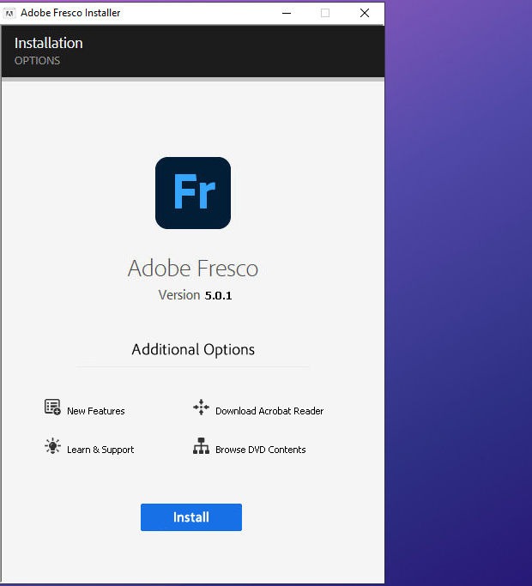The image size is (532, 586).
Task: Open the Learn & Support text link
Action: pos(100,450)
